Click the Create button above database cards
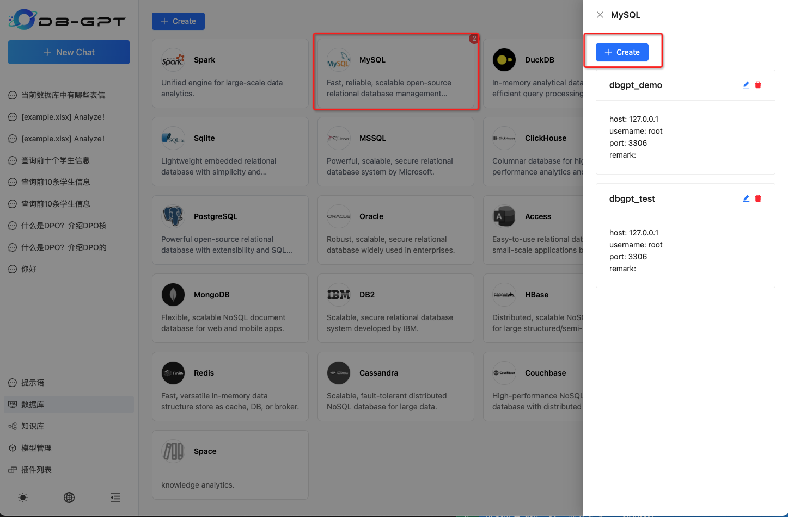This screenshot has width=788, height=517. (x=178, y=21)
